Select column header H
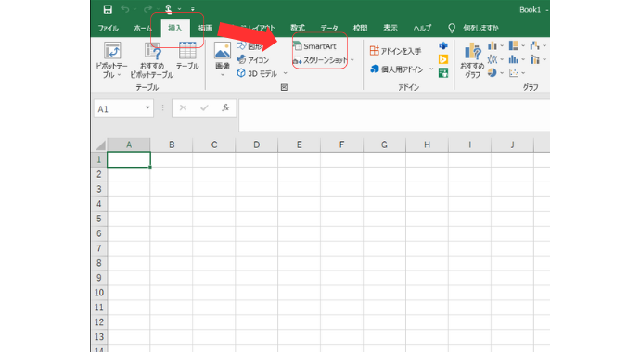640x352 pixels. [x=427, y=145]
